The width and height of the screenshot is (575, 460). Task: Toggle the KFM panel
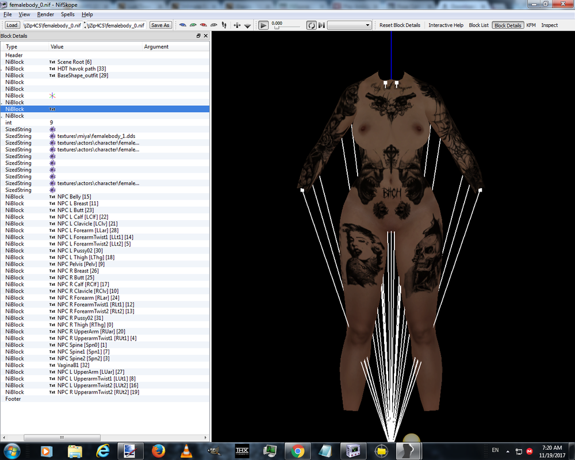[531, 25]
